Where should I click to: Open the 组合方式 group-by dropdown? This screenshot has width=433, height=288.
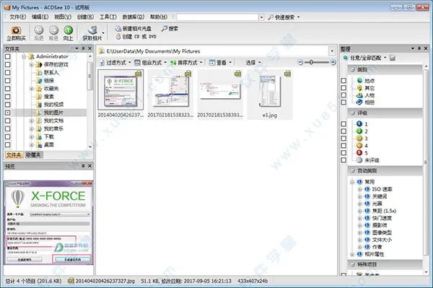click(150, 63)
